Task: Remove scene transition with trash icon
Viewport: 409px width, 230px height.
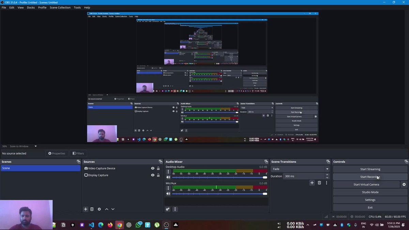Action: coord(319,183)
